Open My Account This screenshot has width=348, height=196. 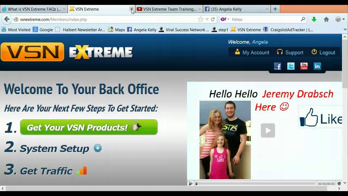[x=252, y=52]
